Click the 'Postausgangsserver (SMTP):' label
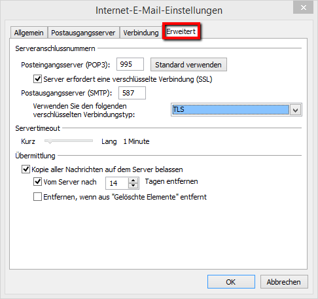Viewport: 318px width, 299px height. (67, 93)
